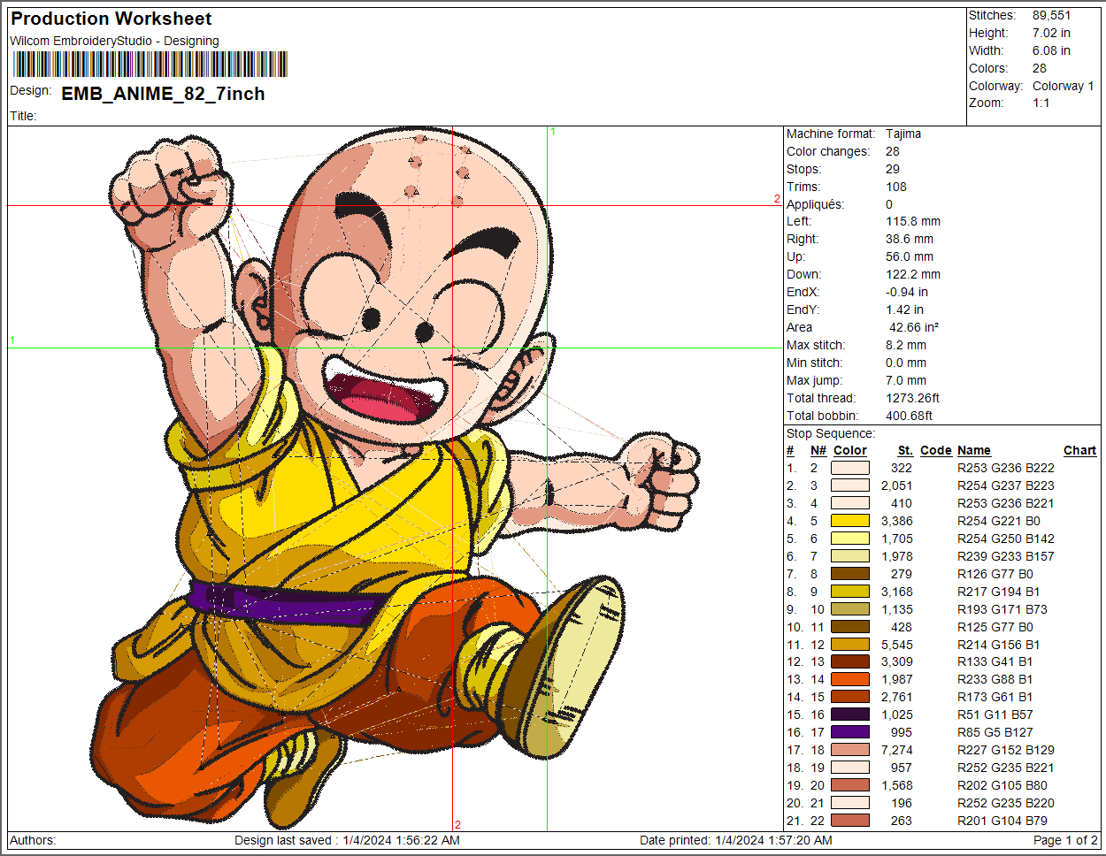Click the swatch for stop 21

[850, 821]
